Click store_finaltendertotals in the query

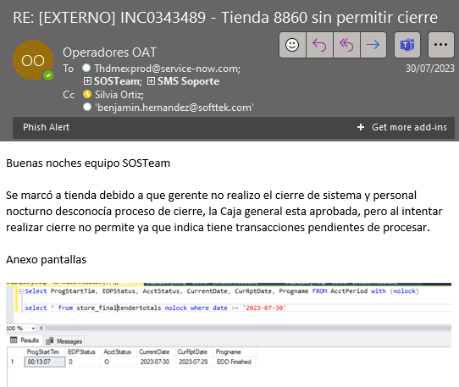[x=119, y=308]
